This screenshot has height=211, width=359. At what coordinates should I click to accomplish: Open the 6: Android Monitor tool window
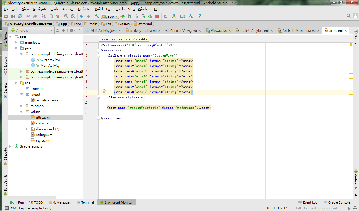pyautogui.click(x=117, y=202)
